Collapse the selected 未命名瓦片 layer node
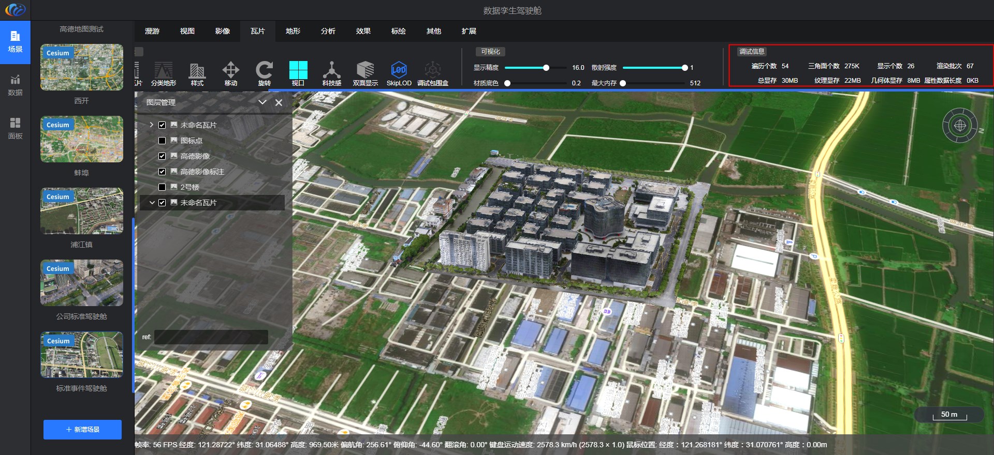This screenshot has width=994, height=455. click(x=152, y=203)
